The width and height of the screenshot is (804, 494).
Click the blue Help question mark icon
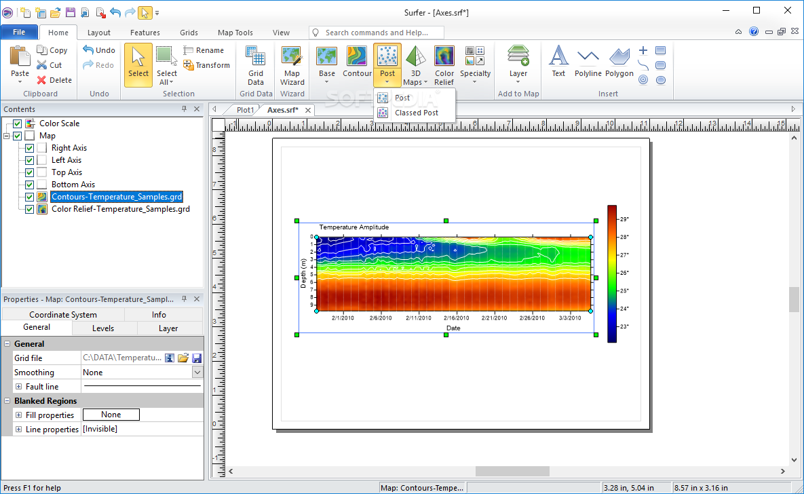click(754, 31)
